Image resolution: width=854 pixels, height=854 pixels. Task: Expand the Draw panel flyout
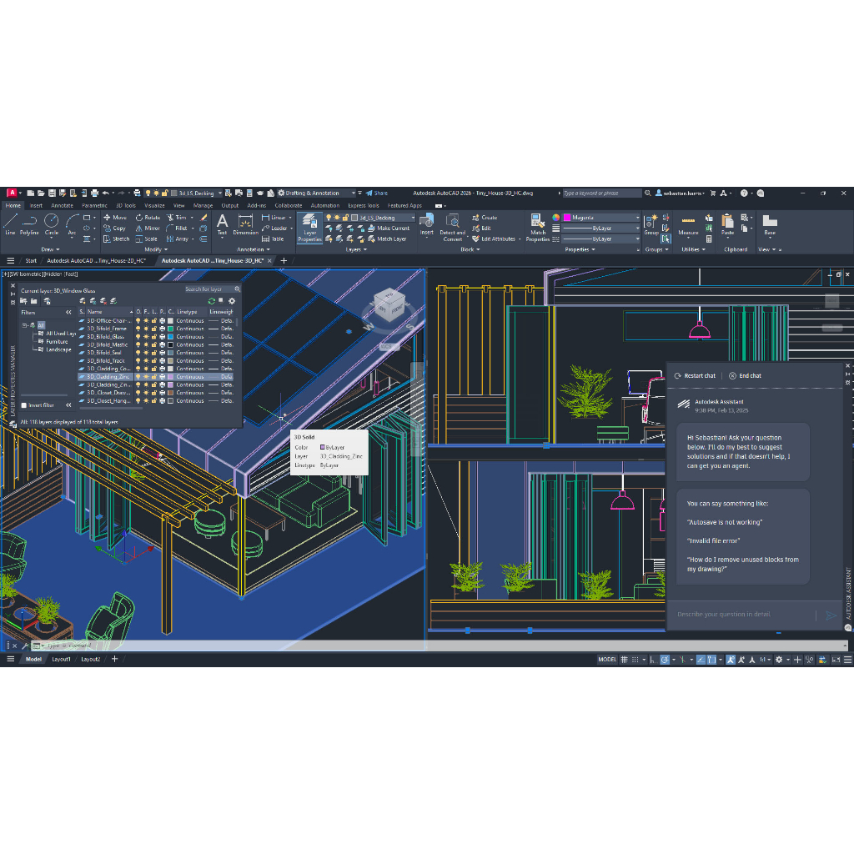click(51, 249)
